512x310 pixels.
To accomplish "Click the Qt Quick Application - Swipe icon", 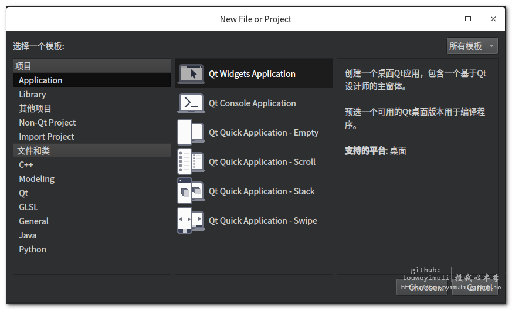I will 191,220.
